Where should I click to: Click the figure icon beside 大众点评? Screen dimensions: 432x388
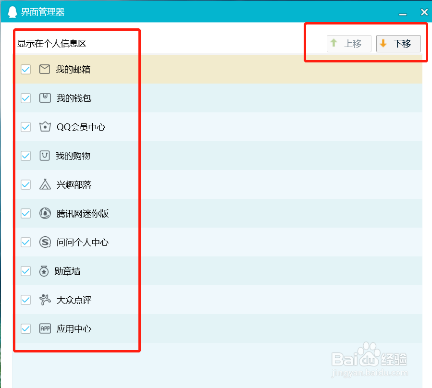pos(45,300)
